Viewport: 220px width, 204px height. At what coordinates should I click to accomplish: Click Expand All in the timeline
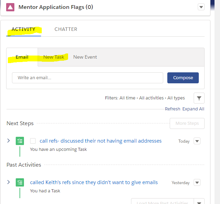(x=193, y=109)
